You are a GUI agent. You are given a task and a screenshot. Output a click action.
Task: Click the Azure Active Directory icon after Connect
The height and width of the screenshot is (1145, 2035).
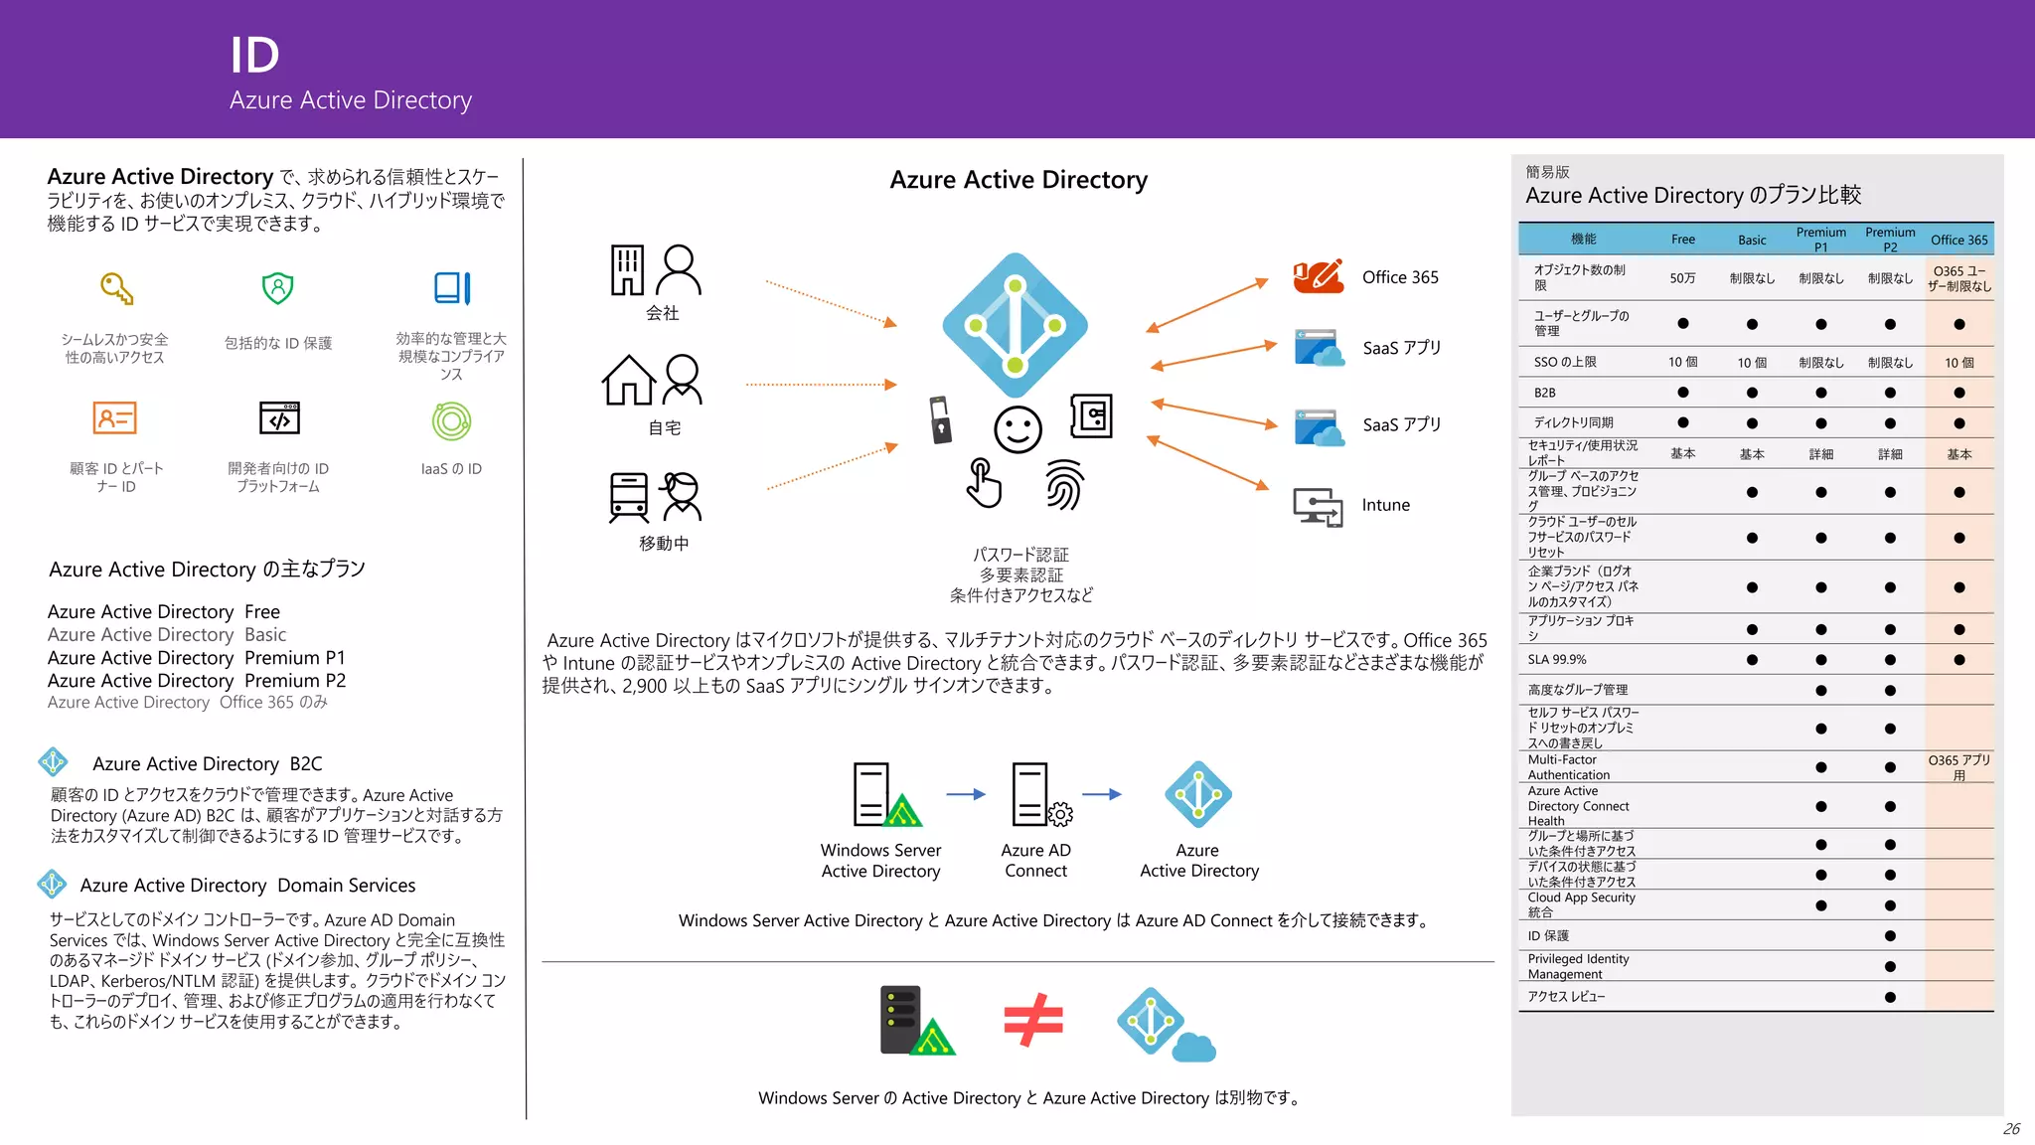point(1198,794)
